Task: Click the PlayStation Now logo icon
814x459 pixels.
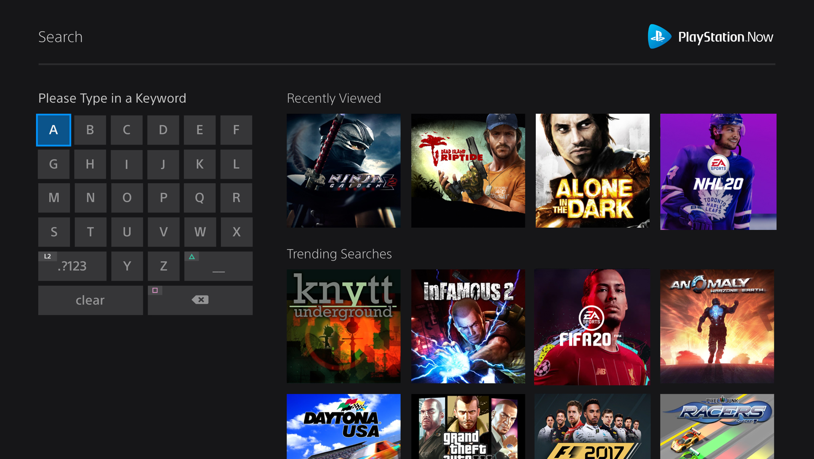Action: pyautogui.click(x=659, y=37)
